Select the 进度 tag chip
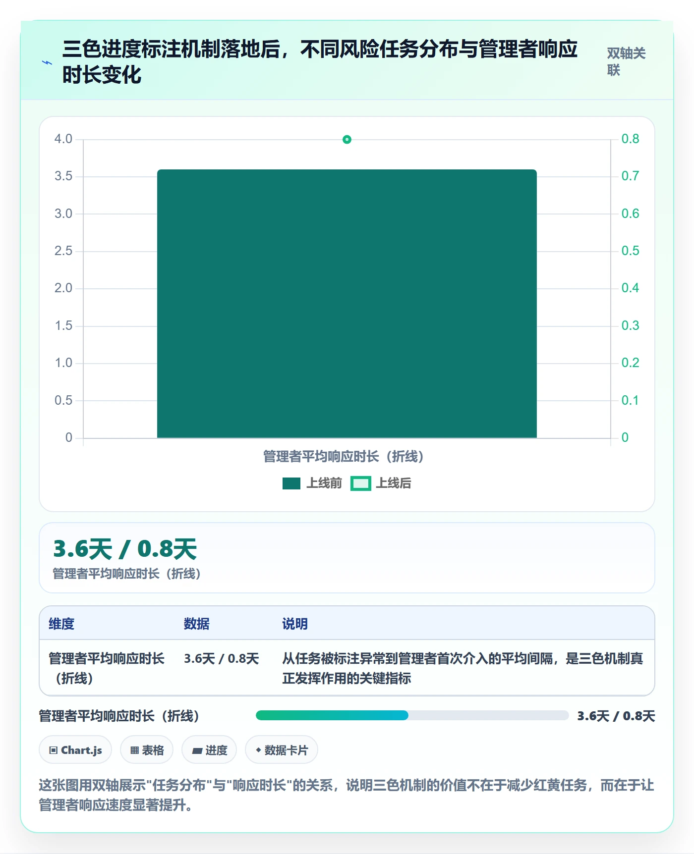 [x=209, y=750]
